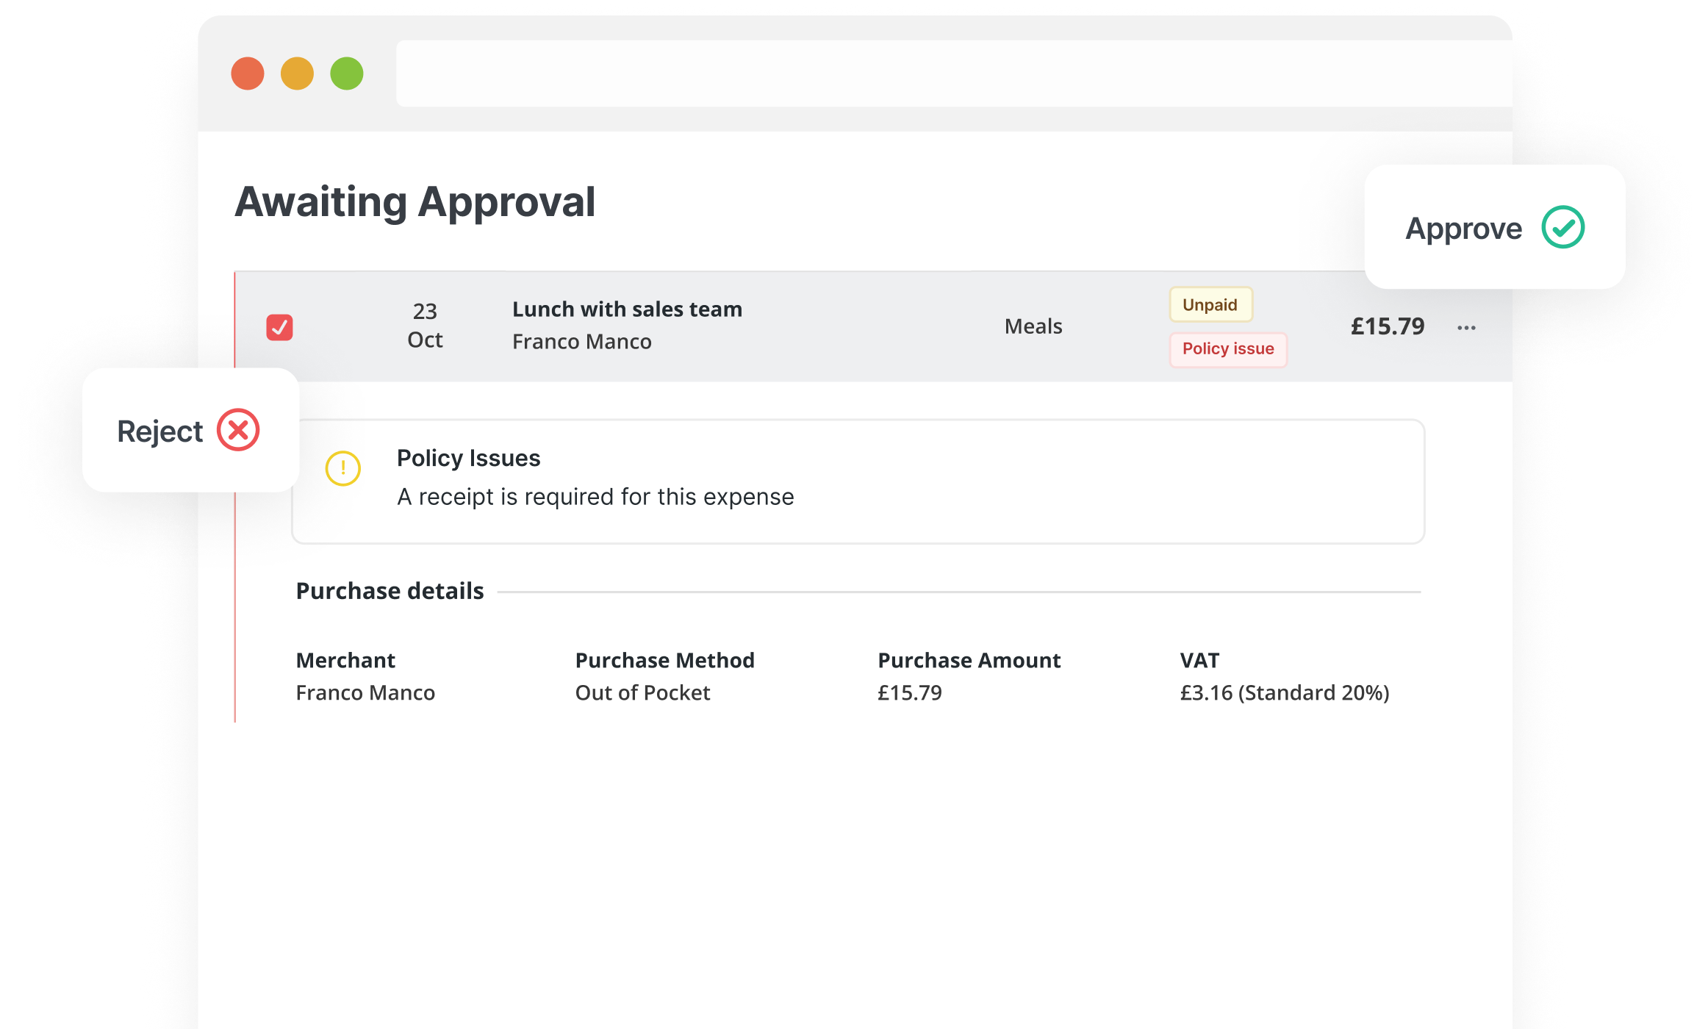The height and width of the screenshot is (1029, 1708).
Task: Click the yellow policy warning icon
Action: (x=343, y=468)
